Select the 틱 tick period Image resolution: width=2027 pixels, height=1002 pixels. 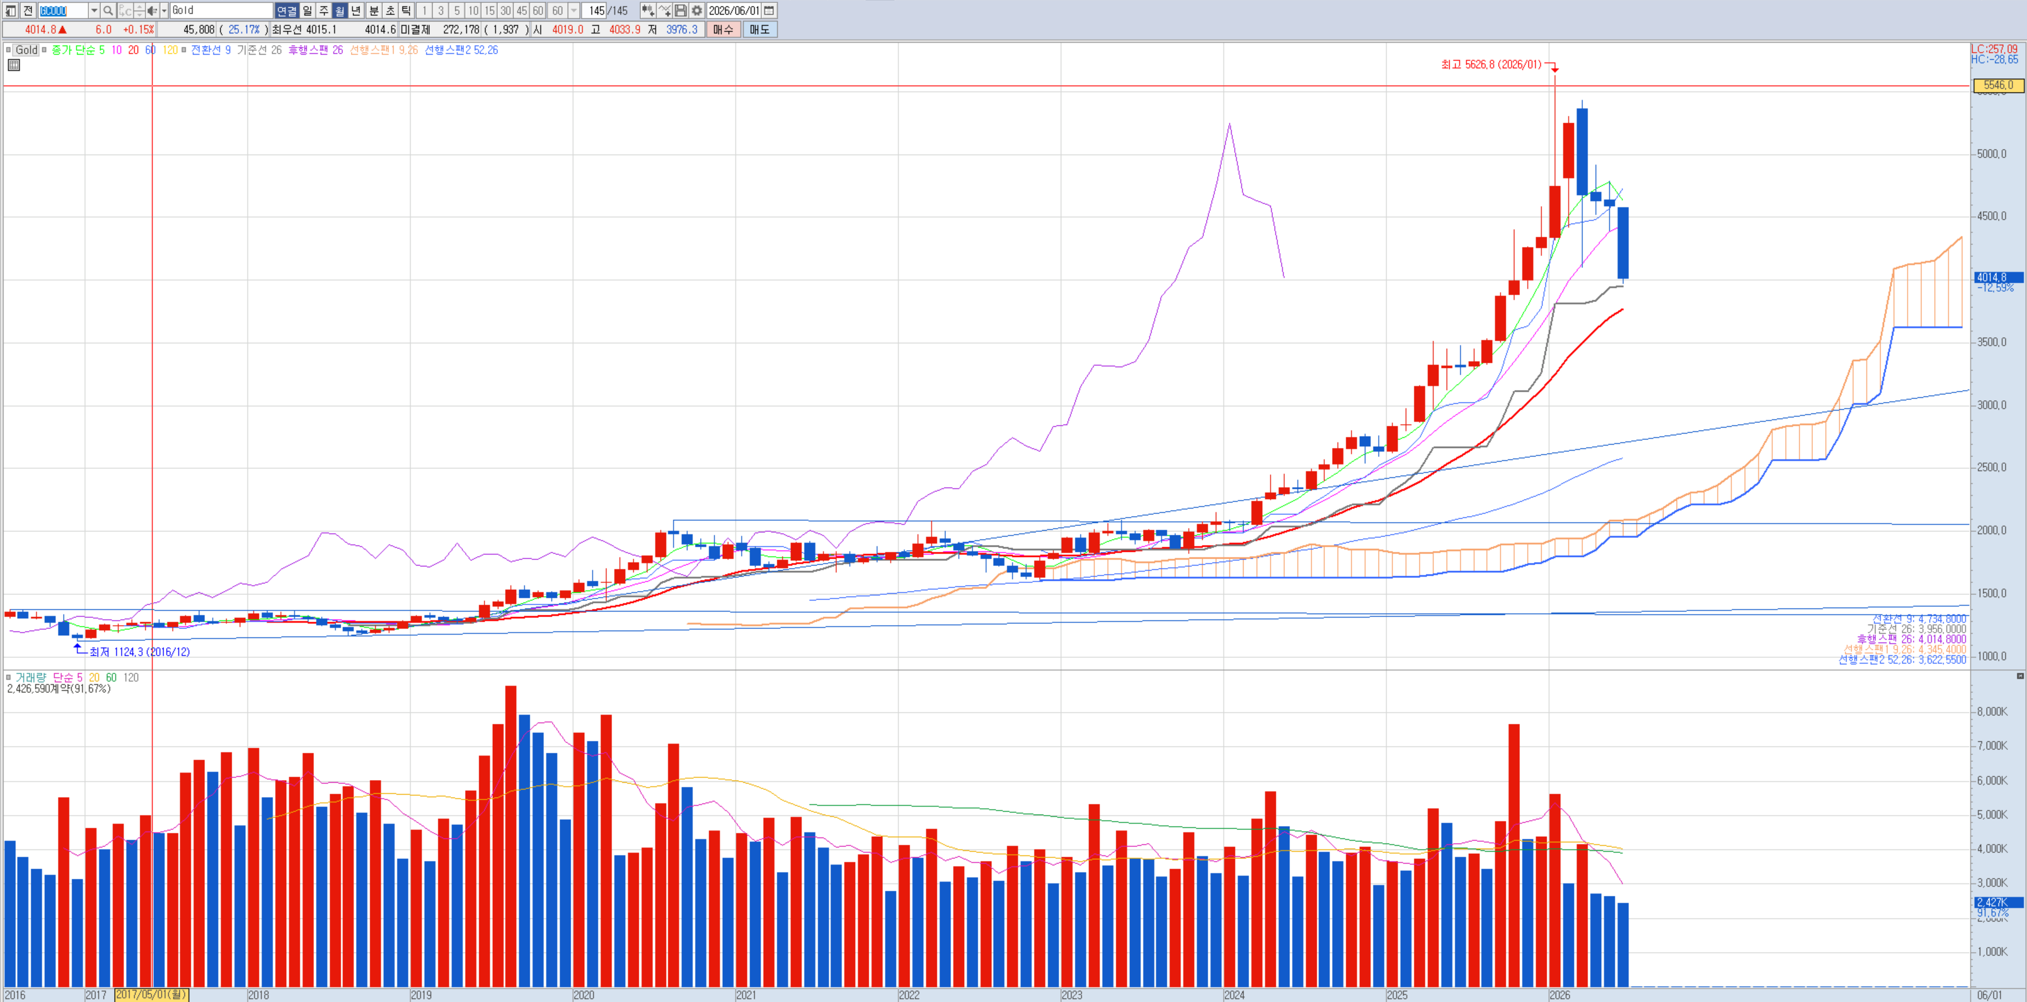(x=406, y=10)
